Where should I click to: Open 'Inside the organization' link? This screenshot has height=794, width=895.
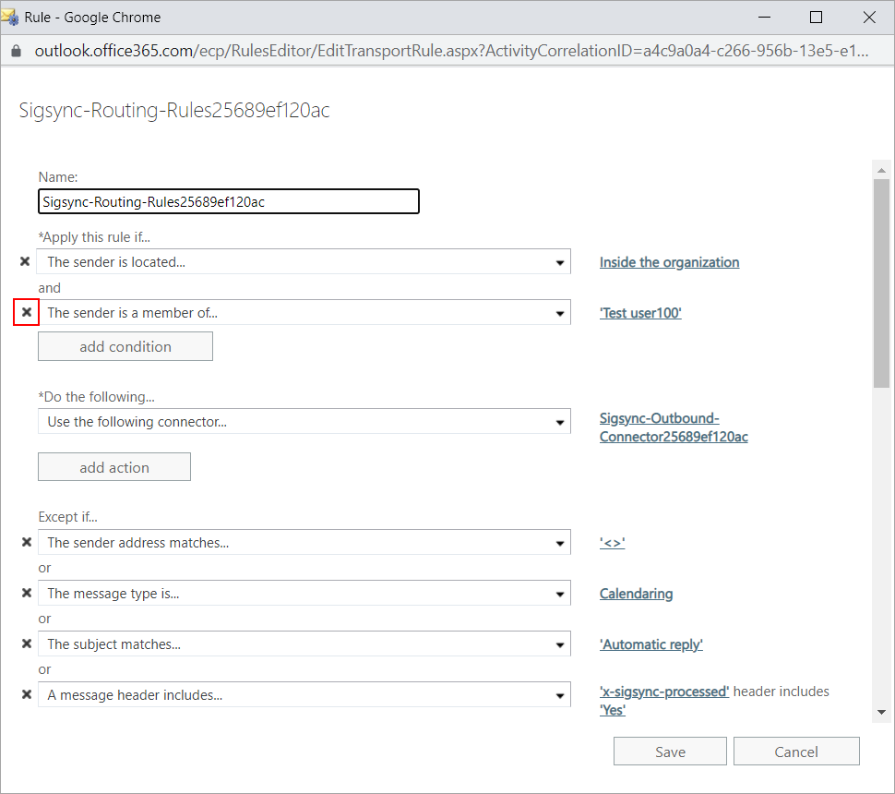pos(669,262)
